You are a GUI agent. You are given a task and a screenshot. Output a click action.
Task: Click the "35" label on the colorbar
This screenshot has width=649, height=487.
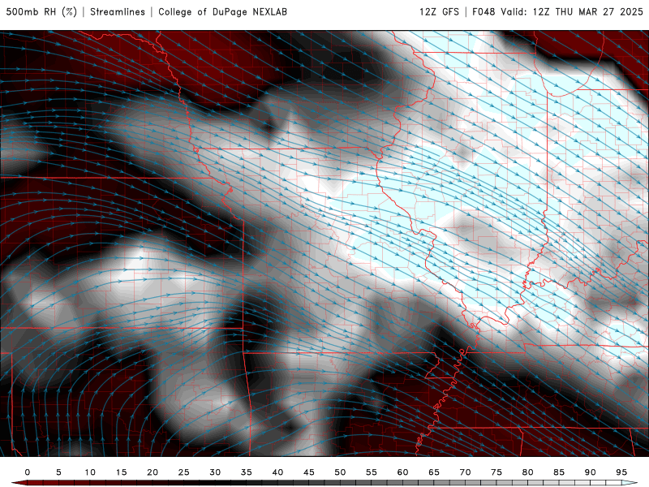pos(247,472)
